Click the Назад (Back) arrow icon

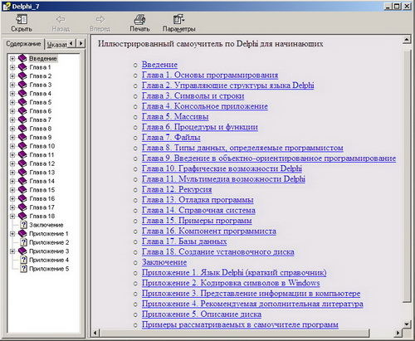[x=61, y=19]
